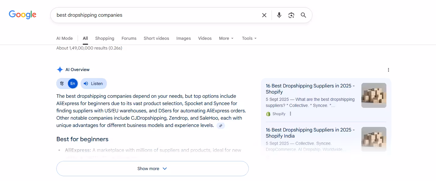Click the 'AI Overview' label text
The image size is (436, 181).
(77, 70)
